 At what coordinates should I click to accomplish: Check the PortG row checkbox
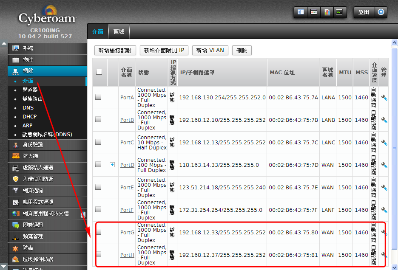[x=99, y=232]
